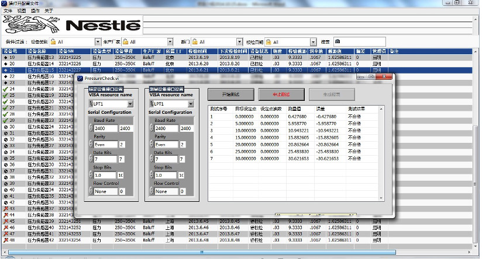
Task: Click the red X icon on row 45
Action: coord(5,221)
